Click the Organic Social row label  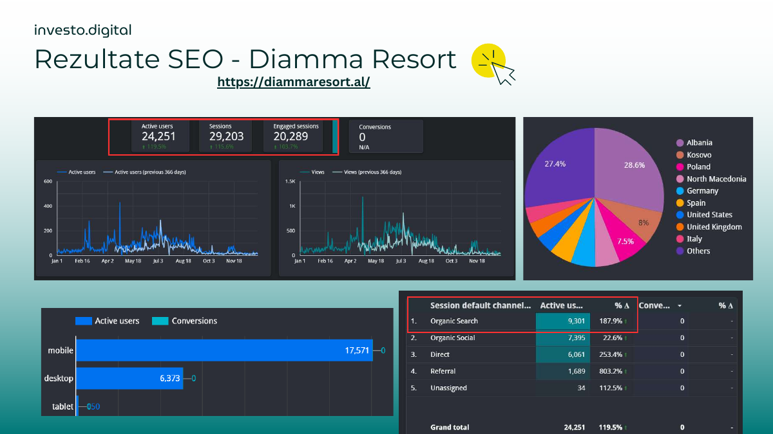(x=453, y=338)
